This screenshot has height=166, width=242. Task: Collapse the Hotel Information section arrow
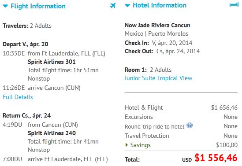127,6
